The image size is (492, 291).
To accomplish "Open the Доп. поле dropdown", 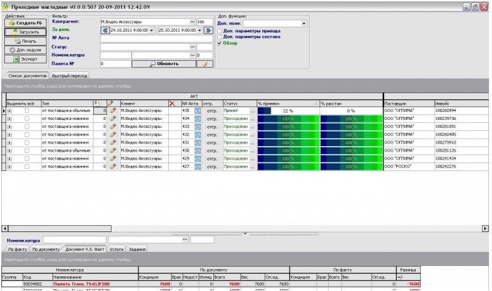I will click(x=304, y=24).
